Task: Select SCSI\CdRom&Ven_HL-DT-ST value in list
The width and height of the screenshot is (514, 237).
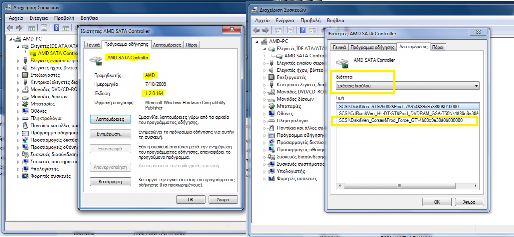Action: [x=408, y=113]
